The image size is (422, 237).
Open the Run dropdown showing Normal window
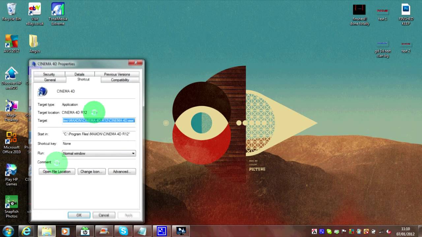[x=99, y=153]
